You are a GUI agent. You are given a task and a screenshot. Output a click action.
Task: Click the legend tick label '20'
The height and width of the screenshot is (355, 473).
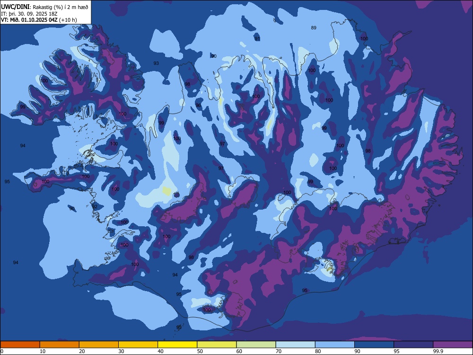click(x=82, y=351)
